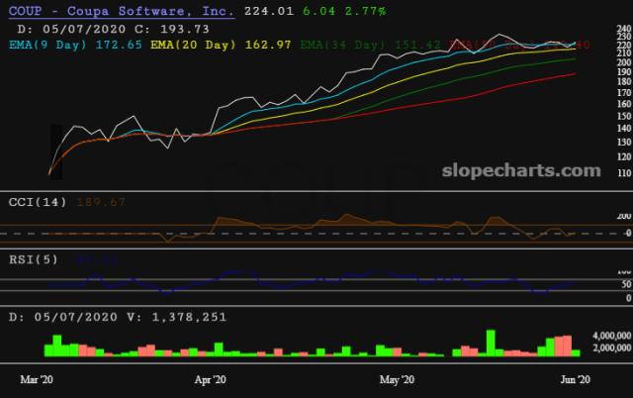Click the Apr '20 date axis label

click(x=210, y=379)
